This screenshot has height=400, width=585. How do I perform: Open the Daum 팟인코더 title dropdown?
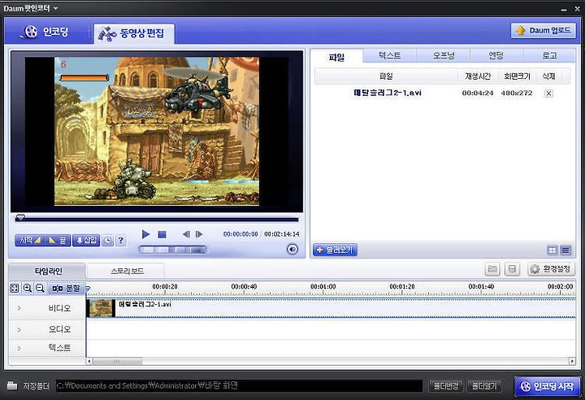tap(55, 8)
